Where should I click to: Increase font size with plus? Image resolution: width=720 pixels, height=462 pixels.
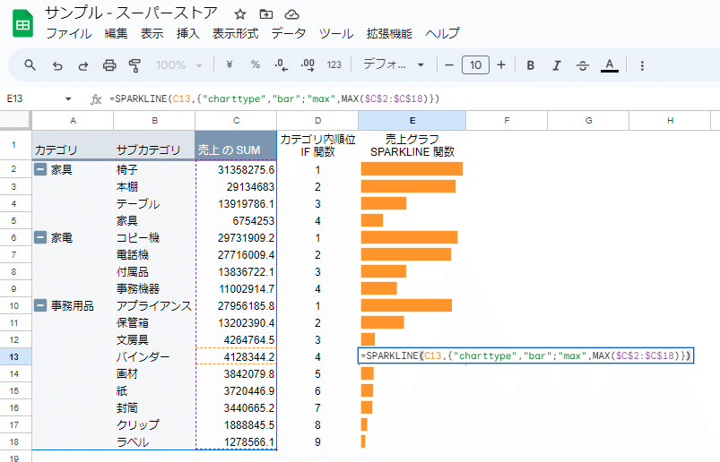coord(501,65)
